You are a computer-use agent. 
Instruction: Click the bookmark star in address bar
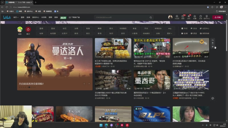[x=208, y=7]
